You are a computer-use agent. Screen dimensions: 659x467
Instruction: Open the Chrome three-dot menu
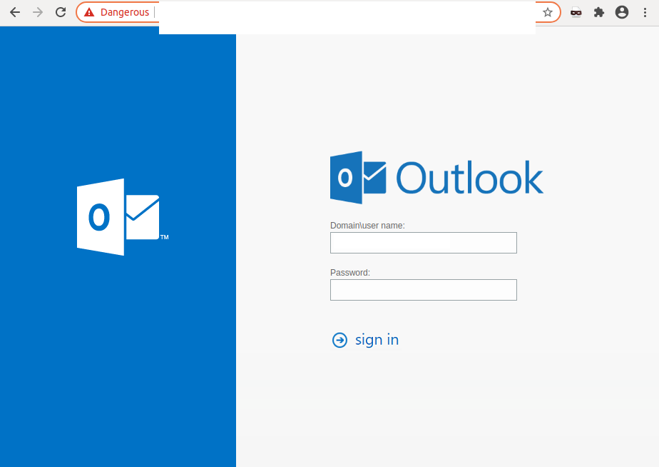point(644,12)
